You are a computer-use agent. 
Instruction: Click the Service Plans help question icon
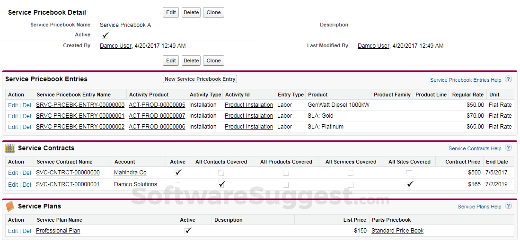(508, 206)
